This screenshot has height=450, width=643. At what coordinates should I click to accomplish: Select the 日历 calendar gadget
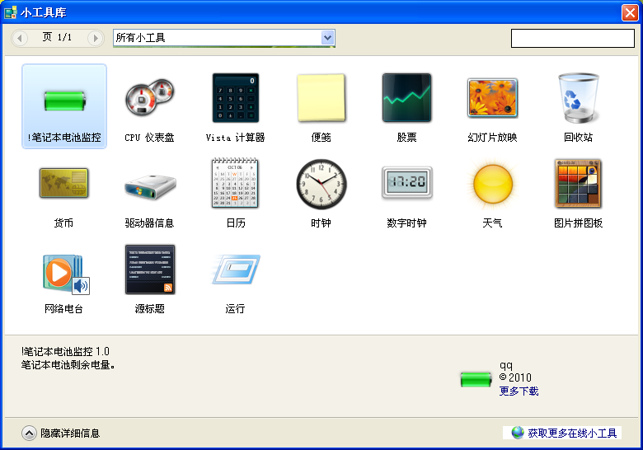[x=235, y=185]
